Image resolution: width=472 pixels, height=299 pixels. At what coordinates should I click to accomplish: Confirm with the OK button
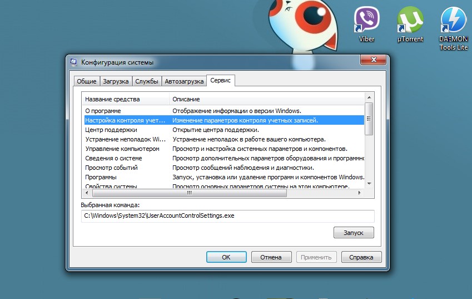[226, 257]
